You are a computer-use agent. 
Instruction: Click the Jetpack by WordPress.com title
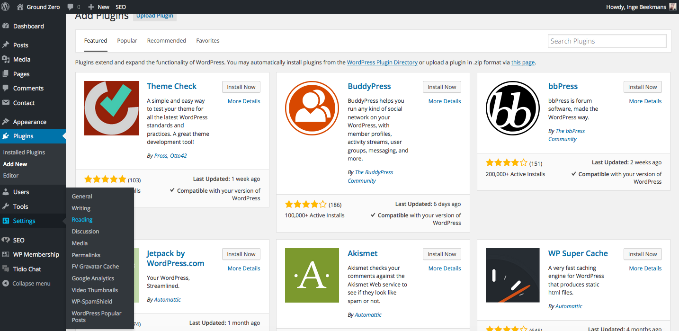[175, 259]
